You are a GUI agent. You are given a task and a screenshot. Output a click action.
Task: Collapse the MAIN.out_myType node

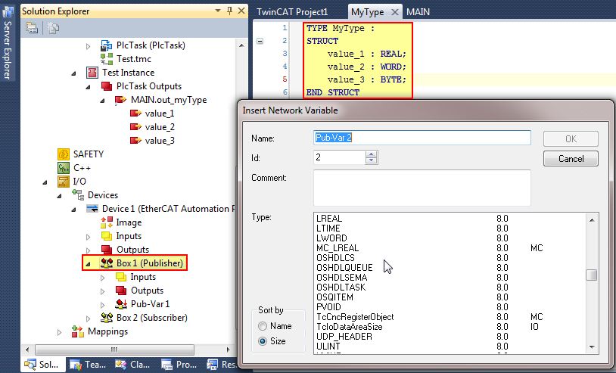[x=102, y=101]
